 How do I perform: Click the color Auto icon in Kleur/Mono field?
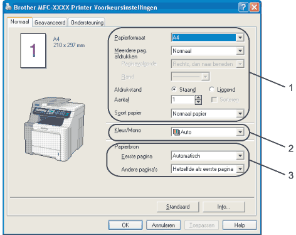(176, 132)
